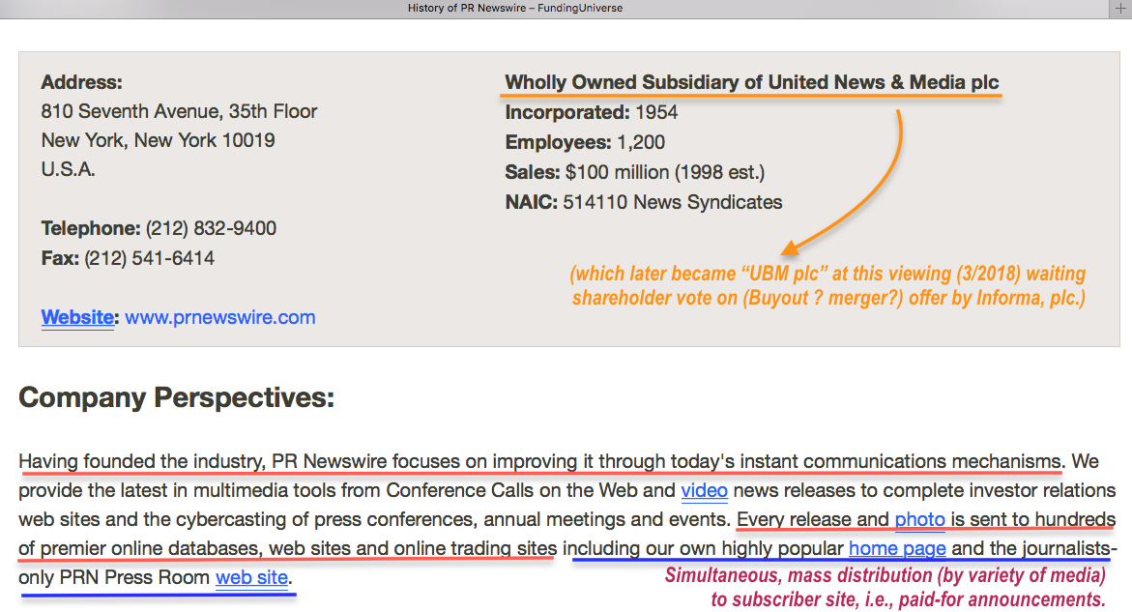Click the Incorporated: 1954 line
The width and height of the screenshot is (1132, 612).
[592, 112]
